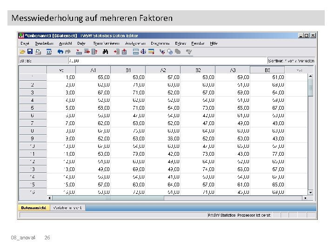Click the vp cell showing 7,00
The width and height of the screenshot is (335, 251).
pyautogui.click(x=61, y=123)
